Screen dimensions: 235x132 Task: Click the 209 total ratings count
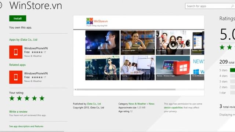tap(227, 62)
